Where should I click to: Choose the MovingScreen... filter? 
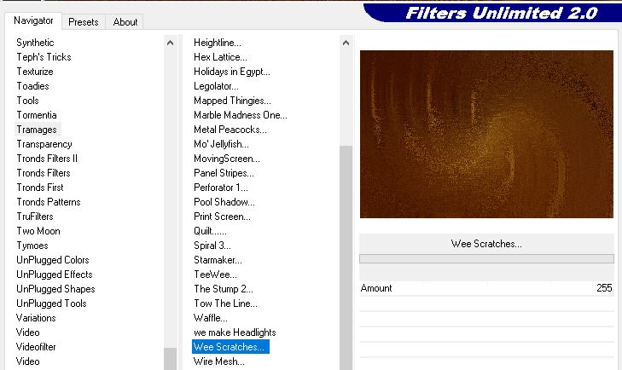tap(226, 159)
